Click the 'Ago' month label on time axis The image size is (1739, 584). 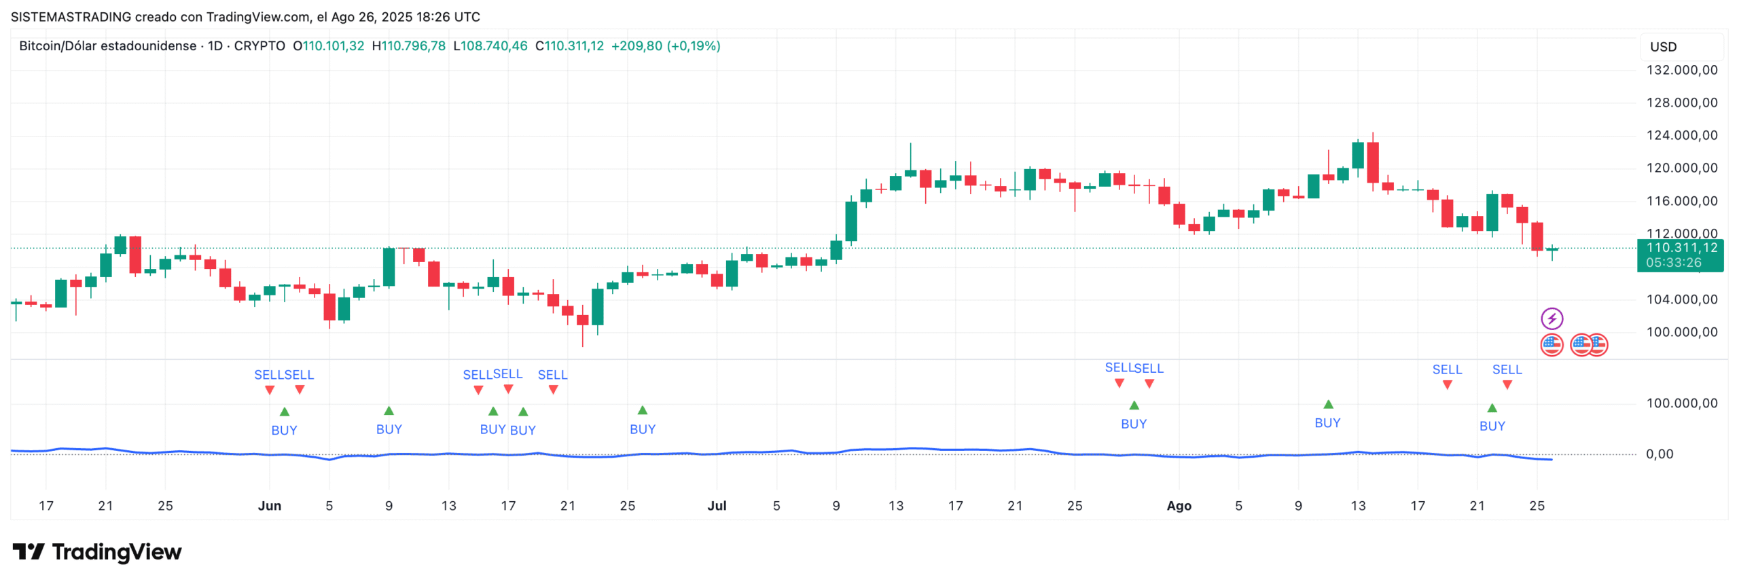(1179, 506)
